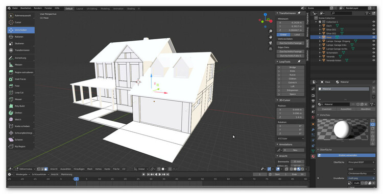Hide the Schornstein object
The image size is (383, 194).
373,52
